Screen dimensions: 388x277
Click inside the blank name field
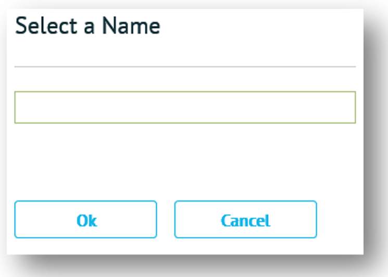pos(185,108)
